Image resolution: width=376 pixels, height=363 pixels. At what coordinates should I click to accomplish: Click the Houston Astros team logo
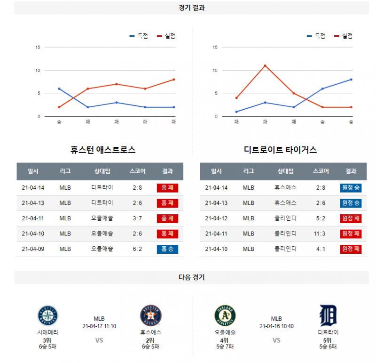(x=151, y=316)
